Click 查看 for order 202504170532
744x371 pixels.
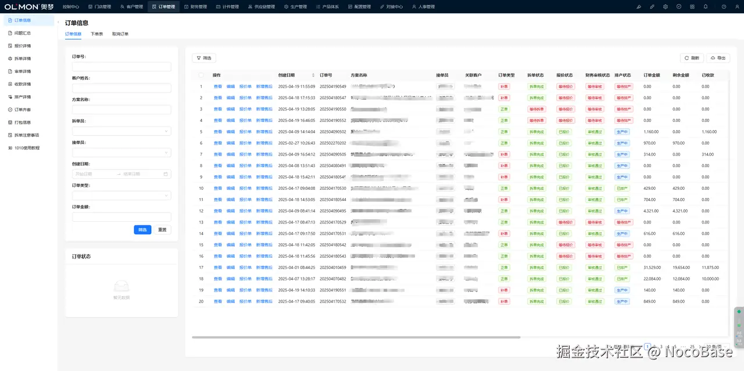coord(218,301)
